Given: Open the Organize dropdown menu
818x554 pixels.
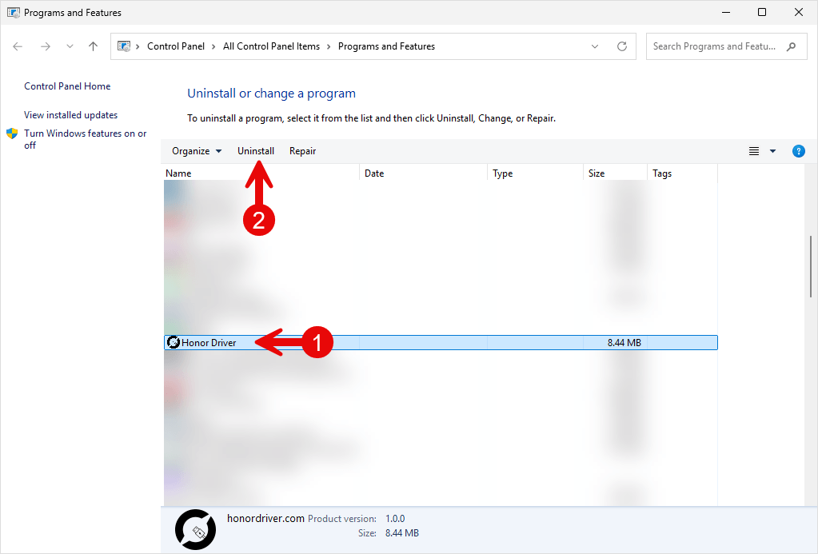Looking at the screenshot, I should [197, 151].
